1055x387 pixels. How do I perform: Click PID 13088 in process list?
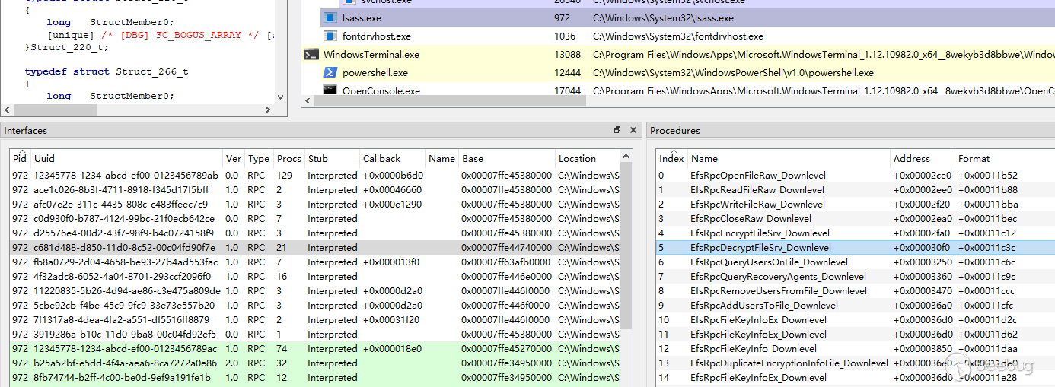pyautogui.click(x=567, y=54)
